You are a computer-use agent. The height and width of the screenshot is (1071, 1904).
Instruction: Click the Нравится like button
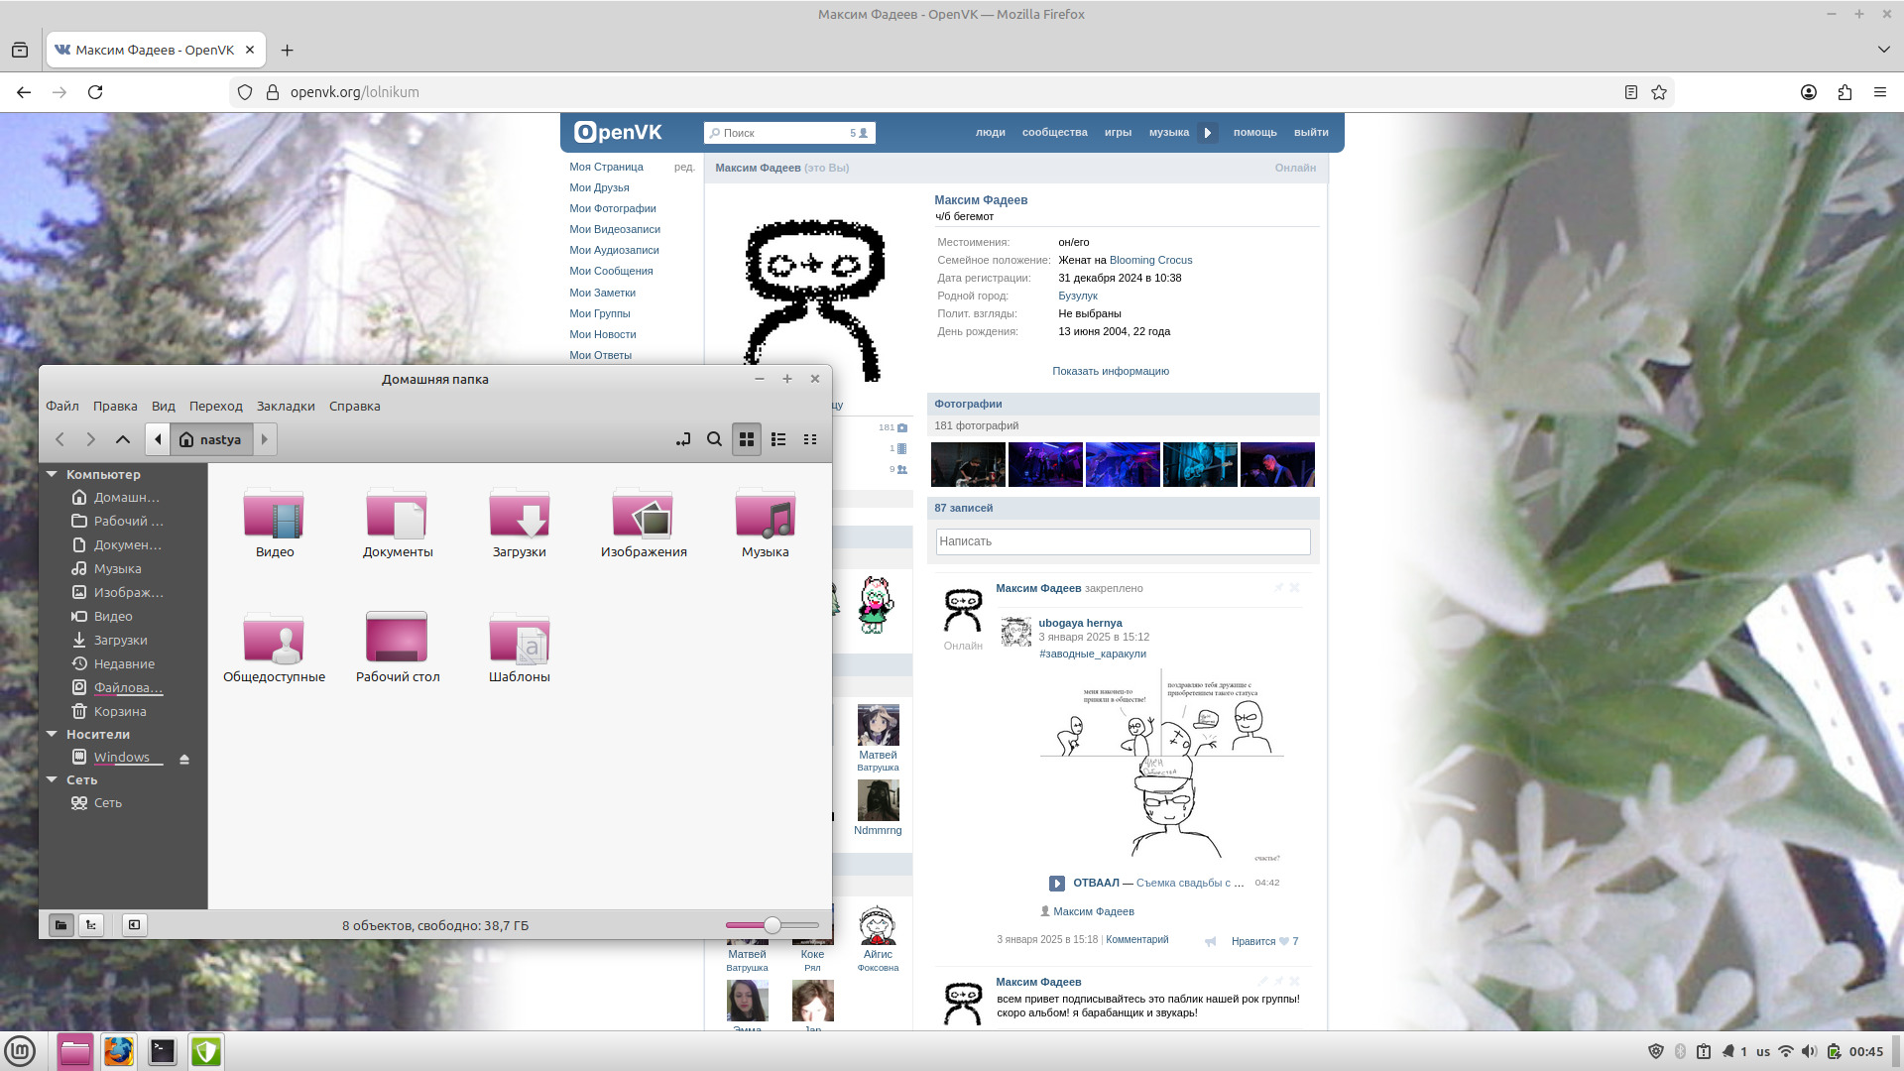[x=1264, y=941]
